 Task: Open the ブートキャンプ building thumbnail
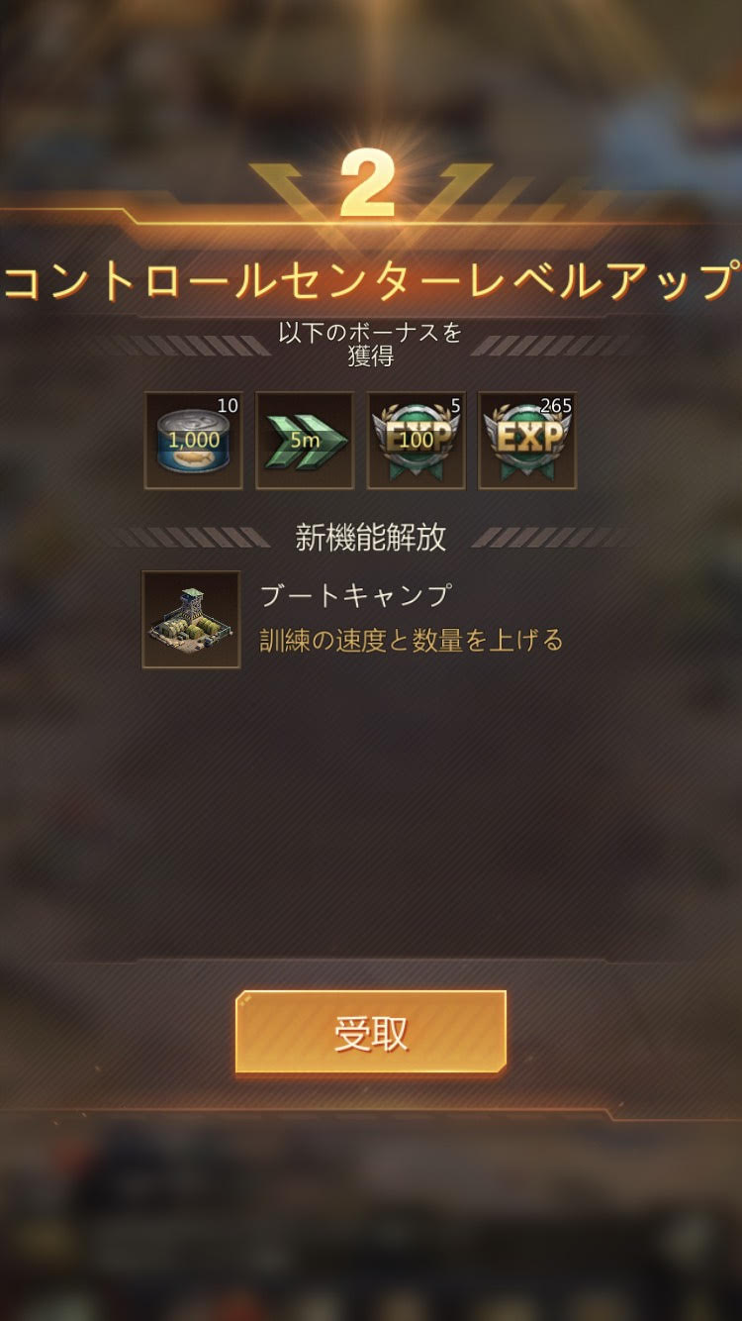(191, 620)
